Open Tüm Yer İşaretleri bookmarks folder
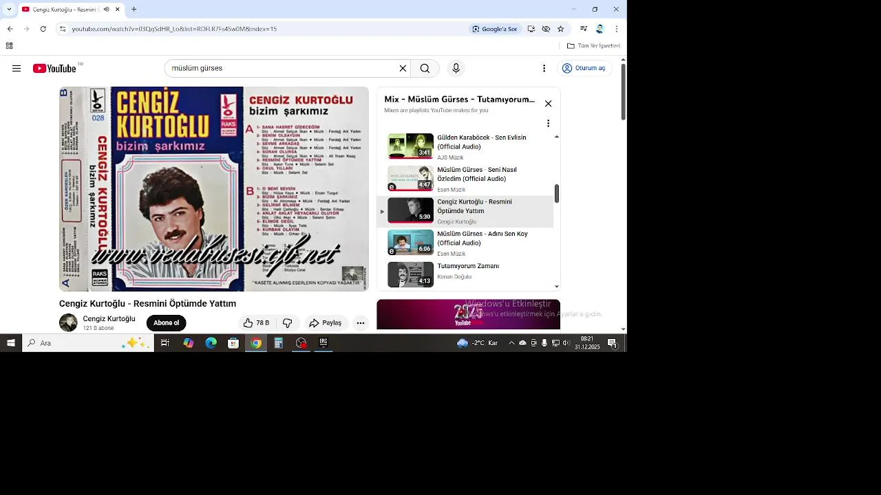Viewport: 881px width, 495px height. pyautogui.click(x=593, y=46)
